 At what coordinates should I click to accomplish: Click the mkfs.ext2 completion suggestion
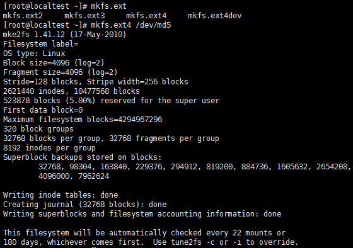coord(23,16)
